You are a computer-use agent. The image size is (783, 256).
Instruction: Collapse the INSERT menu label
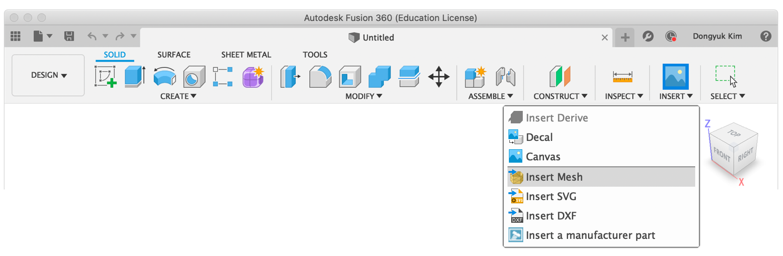tap(676, 96)
